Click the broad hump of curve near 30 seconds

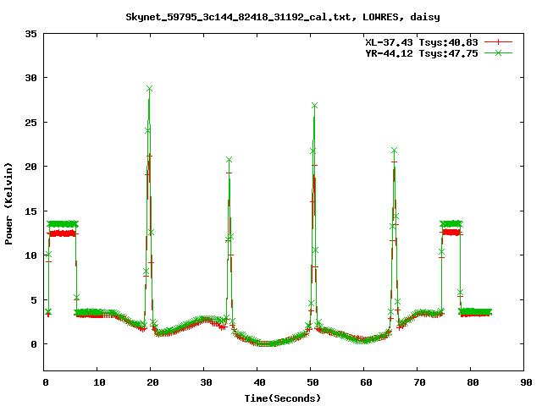(x=206, y=320)
